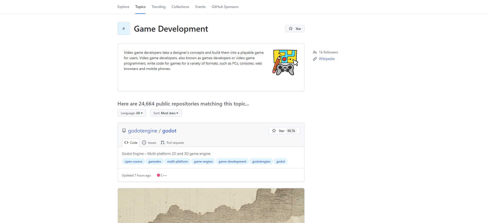Click the 24,664 public repositories heading
Viewport: 487px width, 223px height.
coord(183,104)
